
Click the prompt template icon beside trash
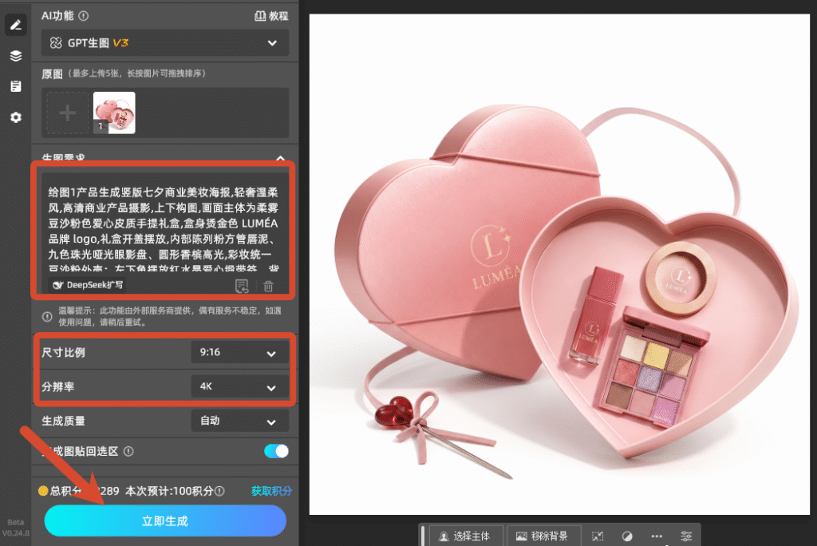(x=242, y=286)
